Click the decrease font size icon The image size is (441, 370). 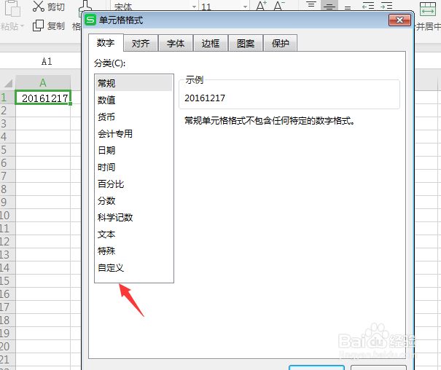coord(279,6)
